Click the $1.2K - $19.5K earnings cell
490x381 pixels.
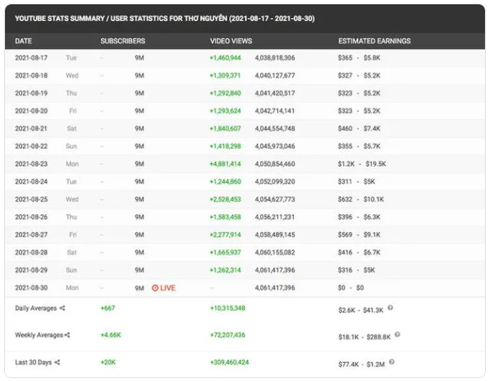[x=362, y=164]
